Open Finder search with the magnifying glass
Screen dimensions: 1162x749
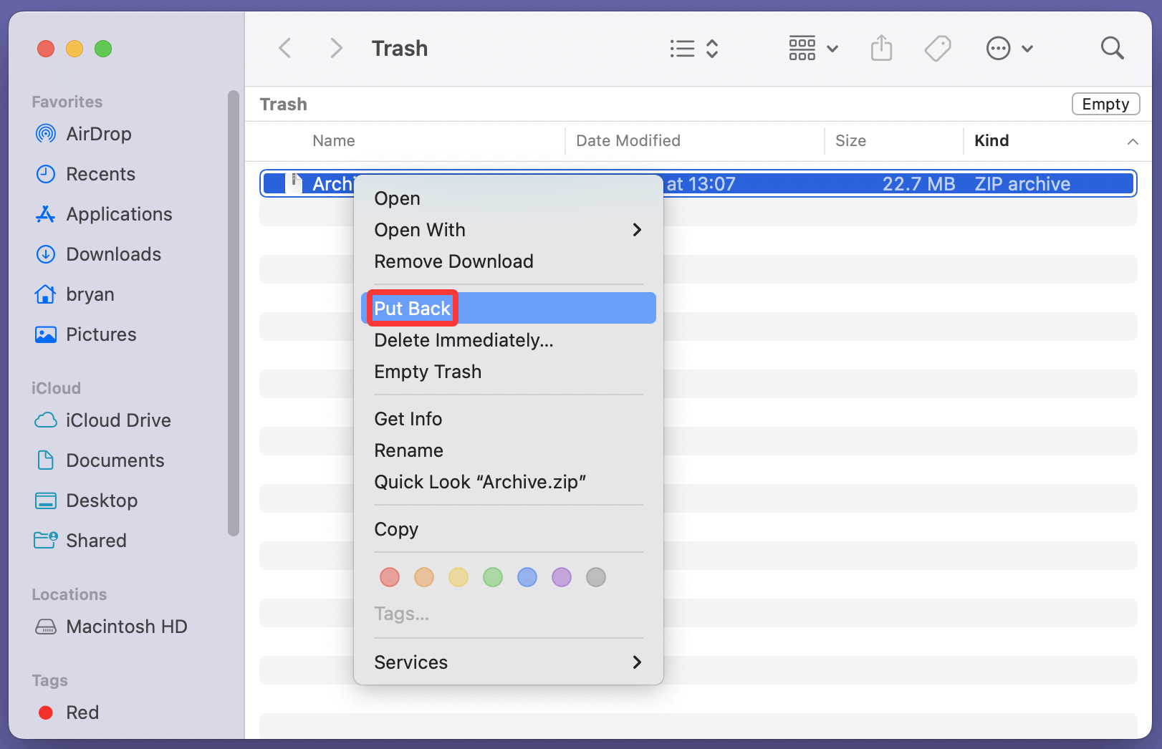pyautogui.click(x=1111, y=48)
